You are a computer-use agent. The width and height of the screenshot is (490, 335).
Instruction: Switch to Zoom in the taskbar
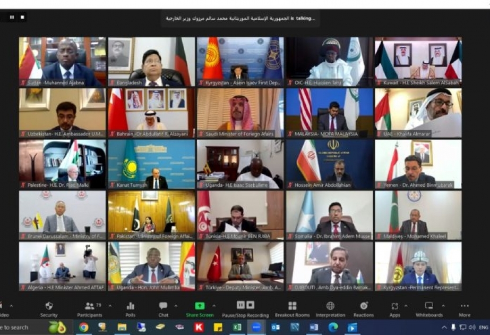(x=256, y=327)
